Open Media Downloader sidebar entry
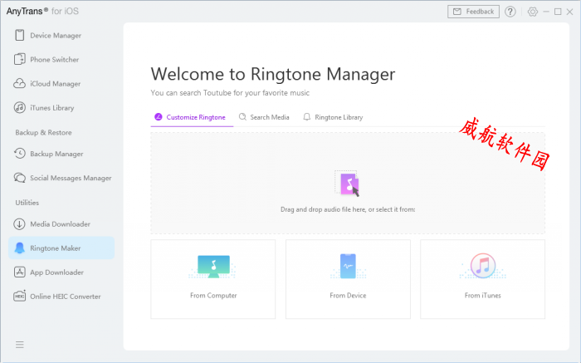This screenshot has width=581, height=363. (x=61, y=224)
